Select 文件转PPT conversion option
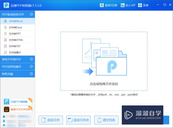 (x=18, y=34)
